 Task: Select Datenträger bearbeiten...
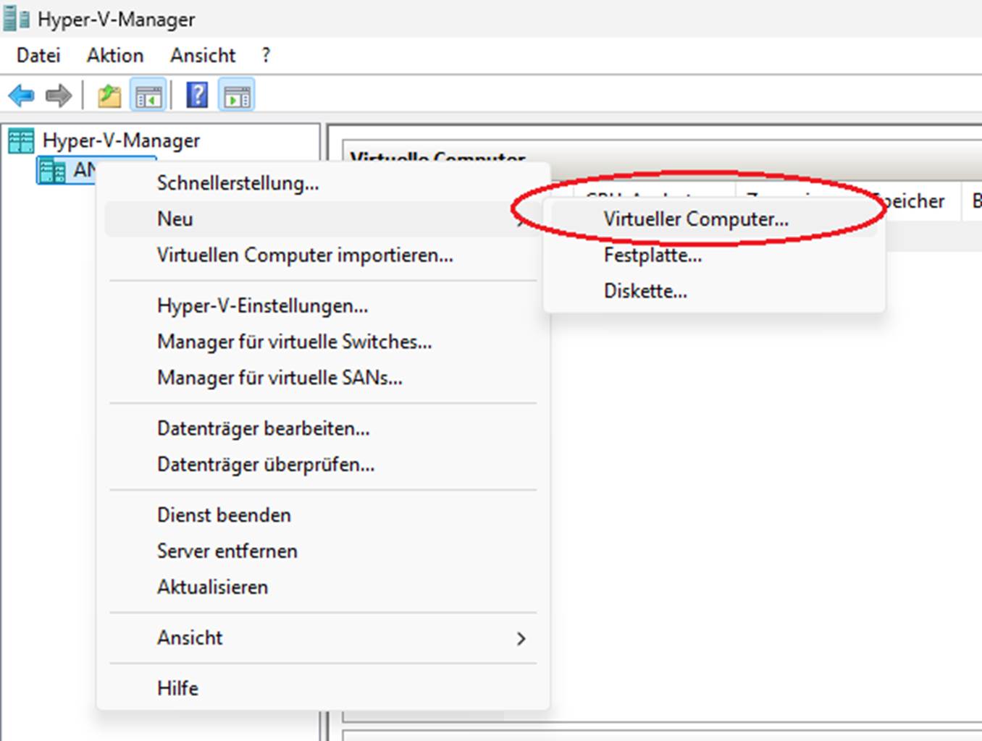324,428
